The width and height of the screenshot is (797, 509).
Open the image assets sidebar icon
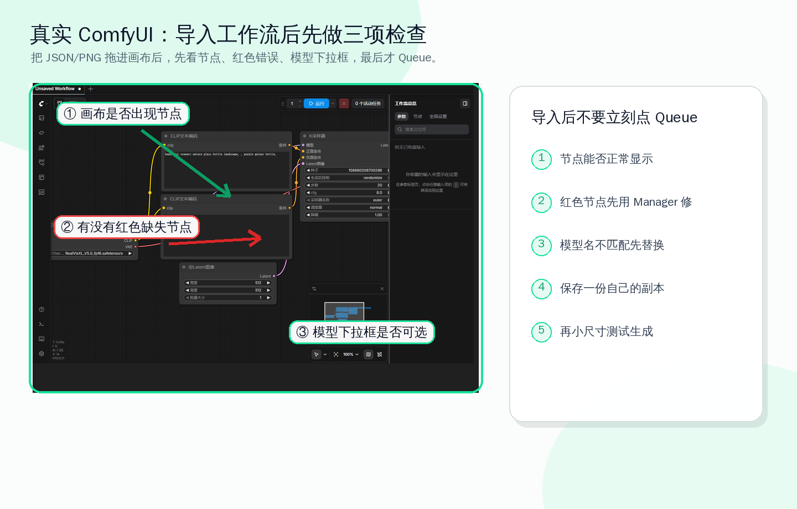[x=42, y=118]
